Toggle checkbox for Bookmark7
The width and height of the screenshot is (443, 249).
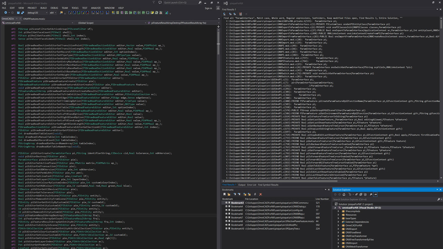click(226, 218)
